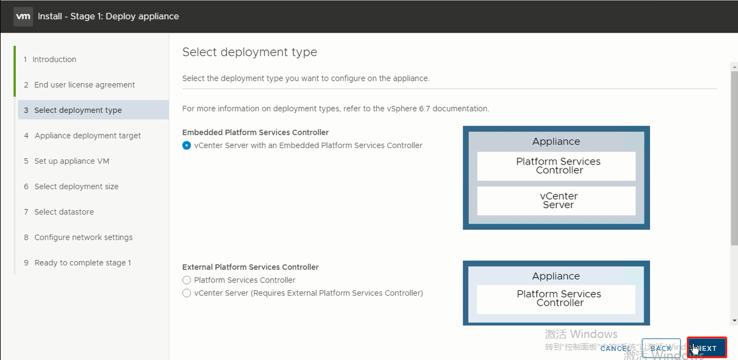Click the 'Select deployment type' heading
The width and height of the screenshot is (738, 360).
click(x=250, y=52)
